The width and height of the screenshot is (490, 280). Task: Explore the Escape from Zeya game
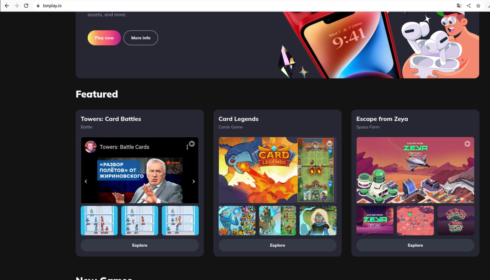pyautogui.click(x=415, y=245)
